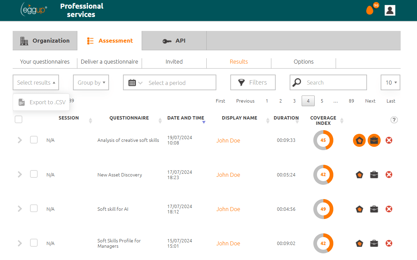Click the funnel icon in Filters
Viewport: 417px width, 260px height.
pos(242,83)
